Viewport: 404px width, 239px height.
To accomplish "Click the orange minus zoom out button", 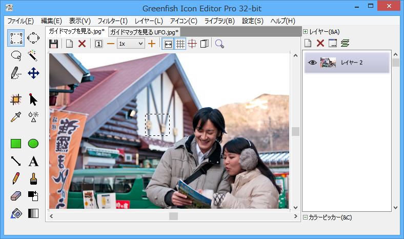I will click(x=110, y=44).
